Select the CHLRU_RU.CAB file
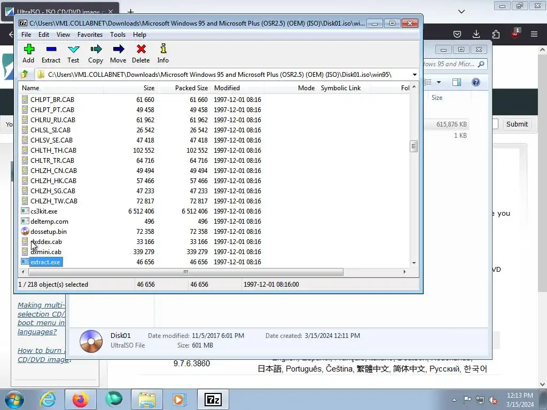Viewport: 547px width, 410px height. tap(53, 120)
